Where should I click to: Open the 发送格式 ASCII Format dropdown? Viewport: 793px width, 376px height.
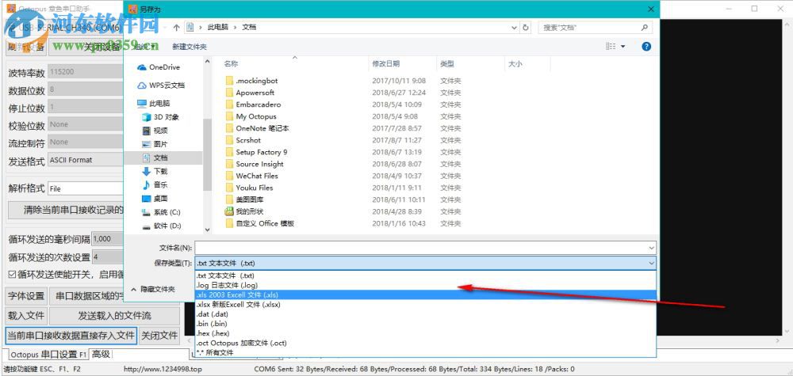[x=86, y=160]
